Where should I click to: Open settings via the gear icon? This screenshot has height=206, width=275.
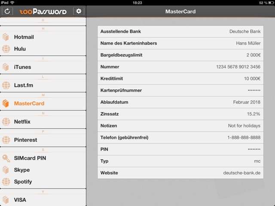(79, 11)
